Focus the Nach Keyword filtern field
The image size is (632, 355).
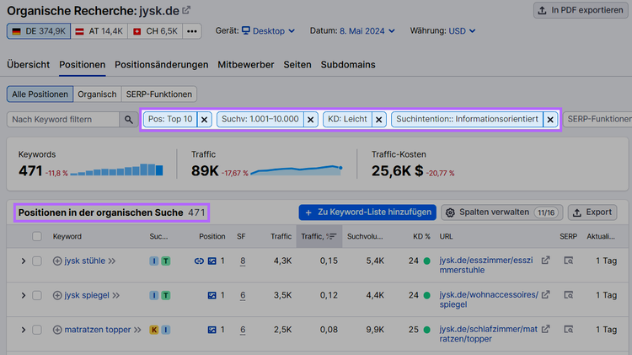[x=63, y=120]
